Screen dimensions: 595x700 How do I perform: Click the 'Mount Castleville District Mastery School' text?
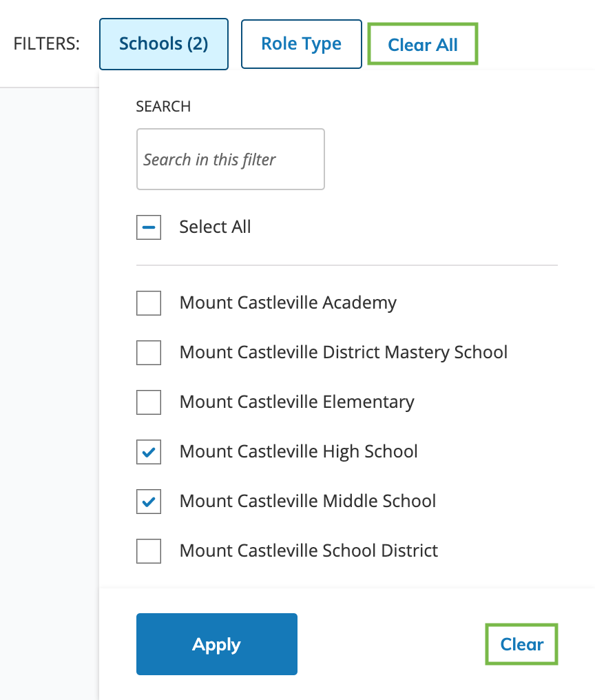(x=343, y=353)
